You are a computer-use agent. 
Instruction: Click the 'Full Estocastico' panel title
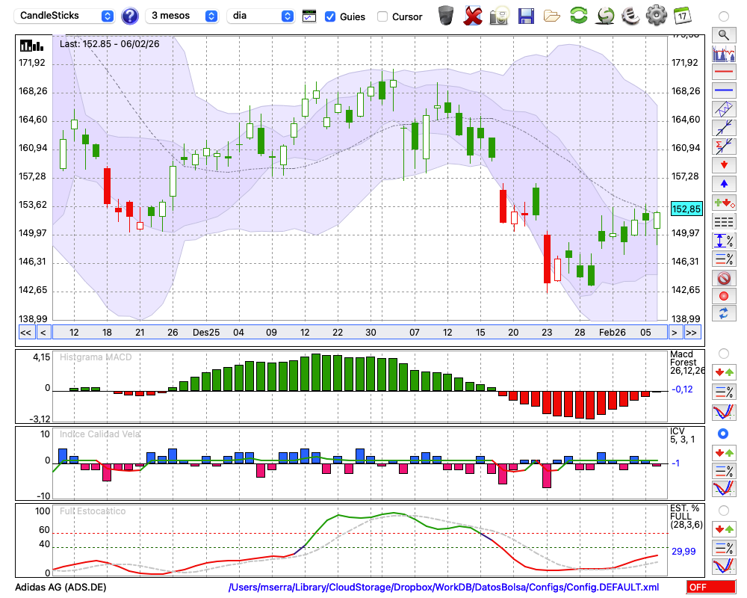point(93,511)
